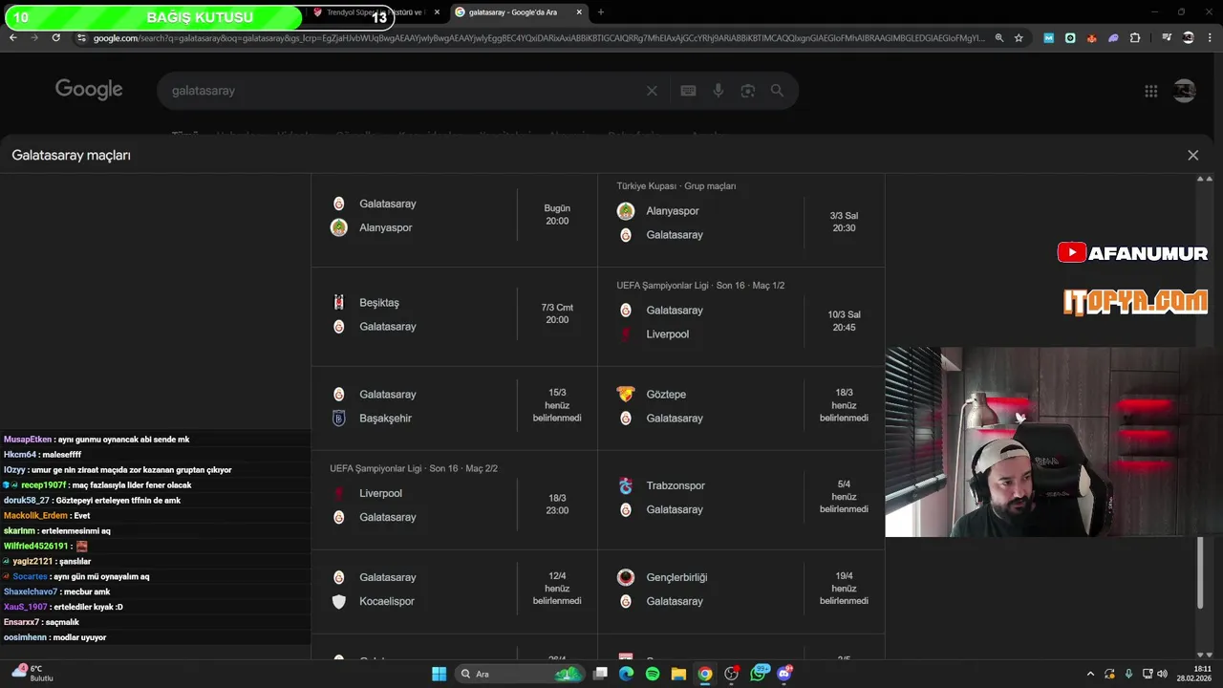This screenshot has width=1223, height=688.
Task: View site information in address bar
Action: pos(81,37)
